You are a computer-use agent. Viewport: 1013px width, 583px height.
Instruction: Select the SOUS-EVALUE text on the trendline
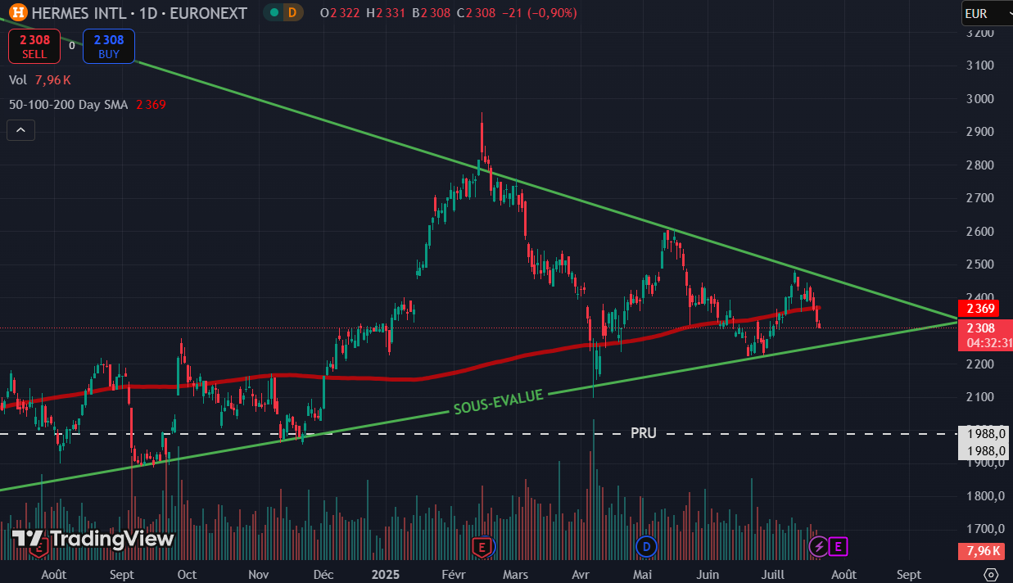pos(499,402)
